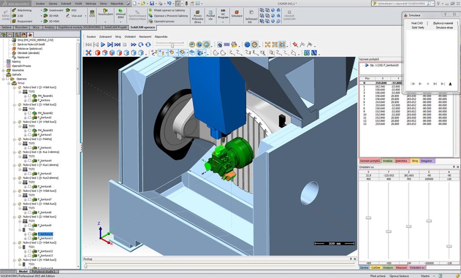Toggle checkbox next to F_kontura1
Image resolution: width=461 pixels, height=278 pixels.
pos(30,147)
